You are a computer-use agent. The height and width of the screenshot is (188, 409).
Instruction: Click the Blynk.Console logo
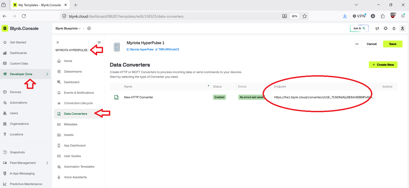[x=20, y=28]
